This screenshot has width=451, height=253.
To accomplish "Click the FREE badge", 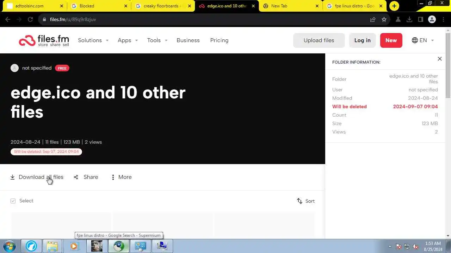I will [x=62, y=68].
